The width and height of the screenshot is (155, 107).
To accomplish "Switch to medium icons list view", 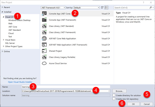I will coord(106,7).
